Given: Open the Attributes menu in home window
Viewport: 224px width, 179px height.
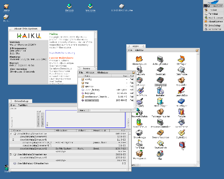Looking at the screenshot, I should point(103,72).
